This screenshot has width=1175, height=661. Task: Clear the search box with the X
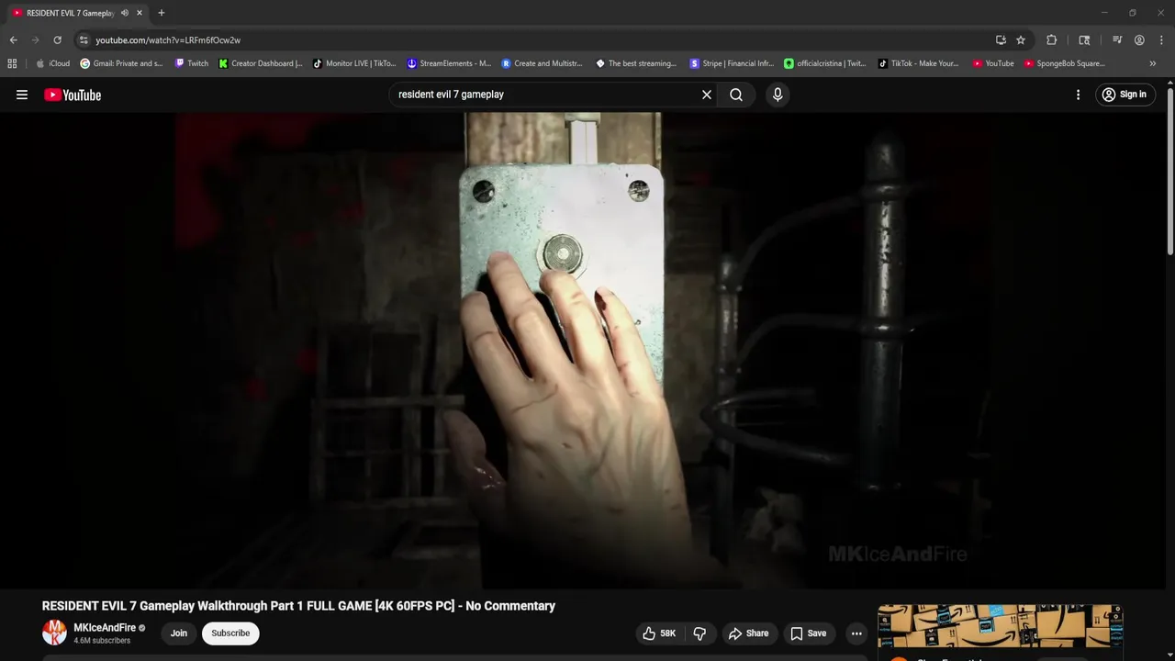707,95
